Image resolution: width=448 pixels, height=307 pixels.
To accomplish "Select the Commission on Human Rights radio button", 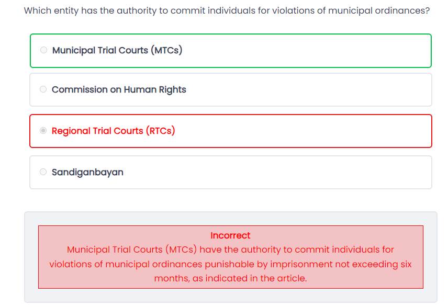I will click(43, 89).
